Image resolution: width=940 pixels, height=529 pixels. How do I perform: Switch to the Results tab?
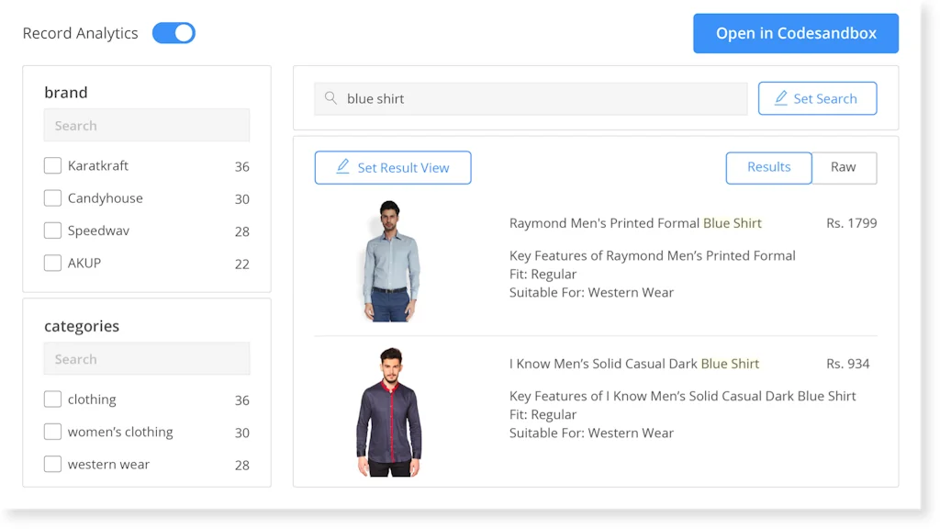(769, 167)
